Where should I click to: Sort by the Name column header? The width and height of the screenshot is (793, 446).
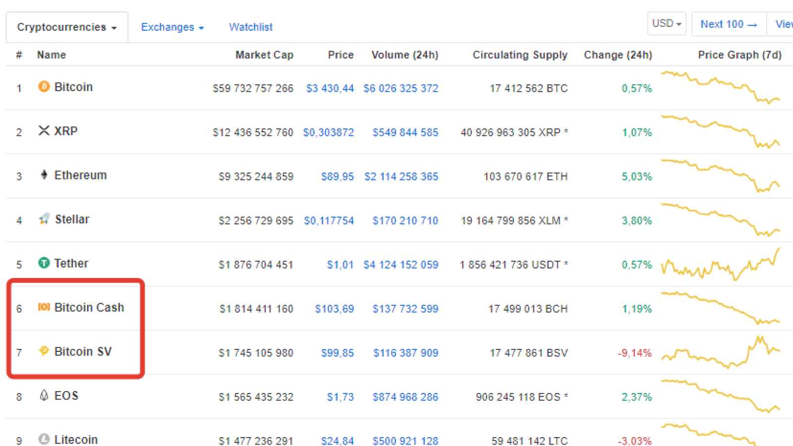(52, 55)
